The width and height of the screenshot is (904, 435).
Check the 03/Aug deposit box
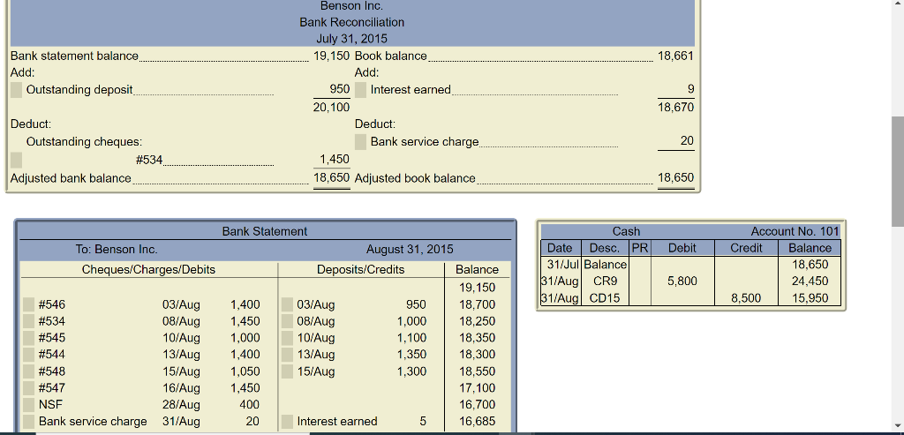tap(287, 304)
